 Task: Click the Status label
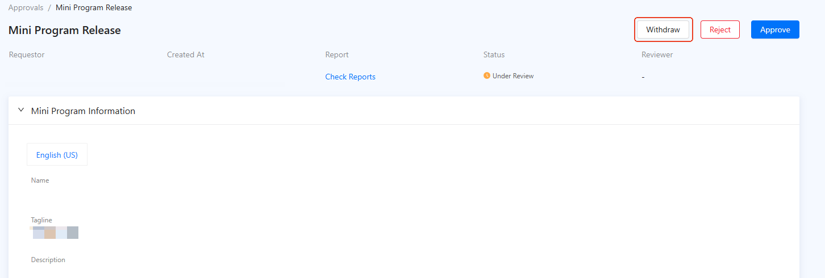(494, 55)
